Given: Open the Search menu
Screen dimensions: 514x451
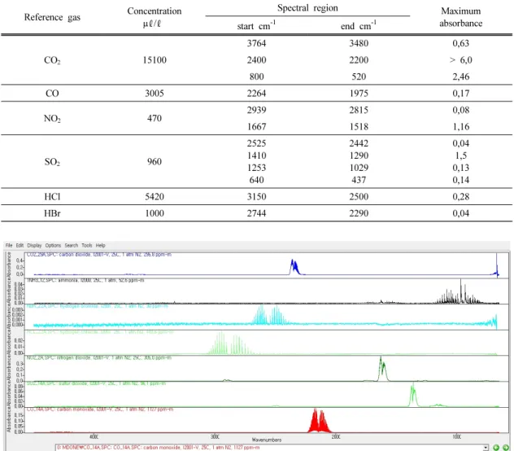Looking at the screenshot, I should [x=71, y=245].
